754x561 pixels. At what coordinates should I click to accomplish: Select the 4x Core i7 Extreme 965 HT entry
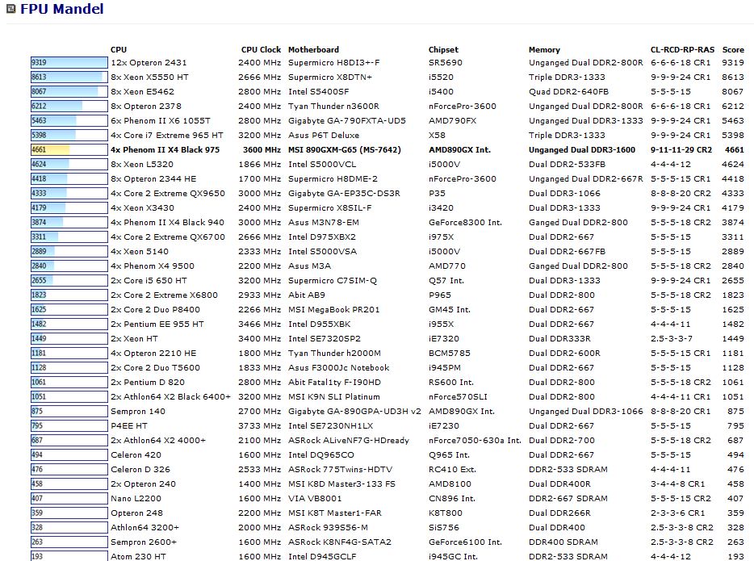166,135
